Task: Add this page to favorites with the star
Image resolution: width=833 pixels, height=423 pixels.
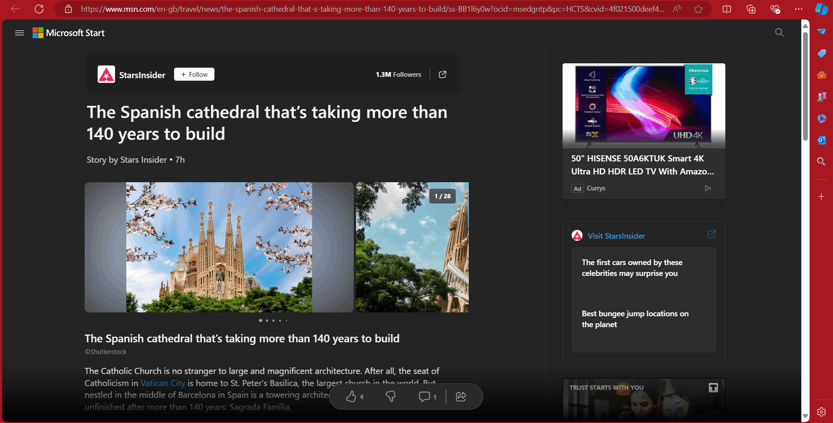Action: (x=698, y=9)
